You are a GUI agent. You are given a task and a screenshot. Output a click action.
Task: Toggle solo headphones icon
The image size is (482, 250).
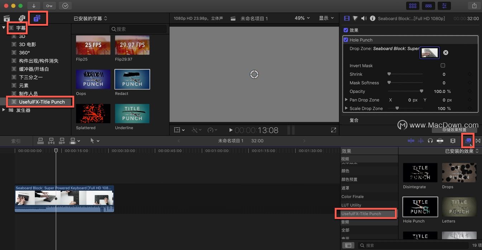click(x=430, y=141)
